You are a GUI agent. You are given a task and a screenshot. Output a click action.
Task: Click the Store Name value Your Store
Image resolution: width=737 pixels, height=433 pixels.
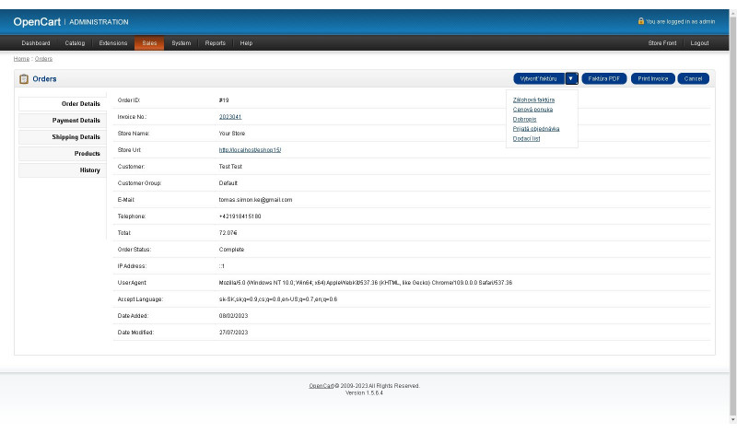point(232,134)
